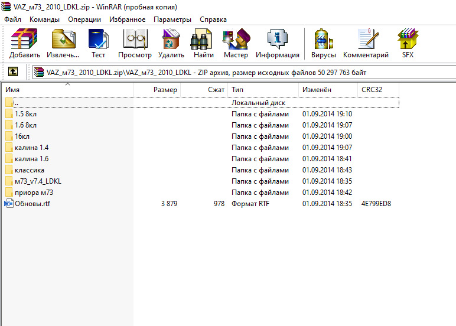Open the Найти (Find) binoculars tool
Image resolution: width=456 pixels, height=326 pixels.
tap(201, 38)
